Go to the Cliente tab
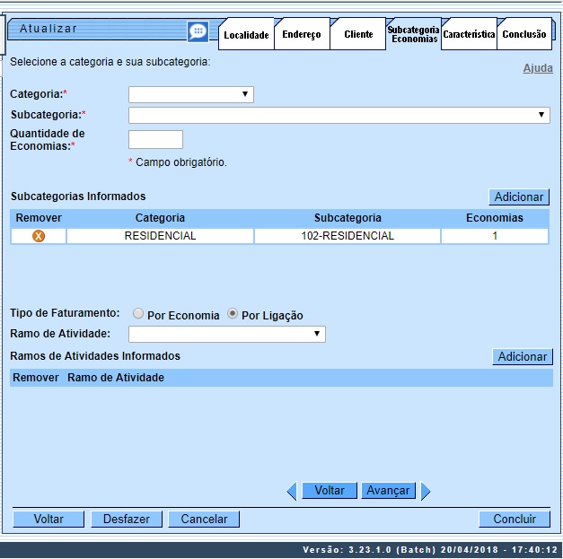This screenshot has height=559, width=563. pos(358,35)
